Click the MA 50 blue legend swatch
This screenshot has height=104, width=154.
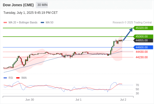click(x=43, y=23)
